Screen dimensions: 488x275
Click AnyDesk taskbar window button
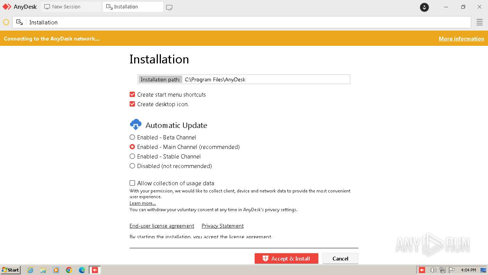95,270
